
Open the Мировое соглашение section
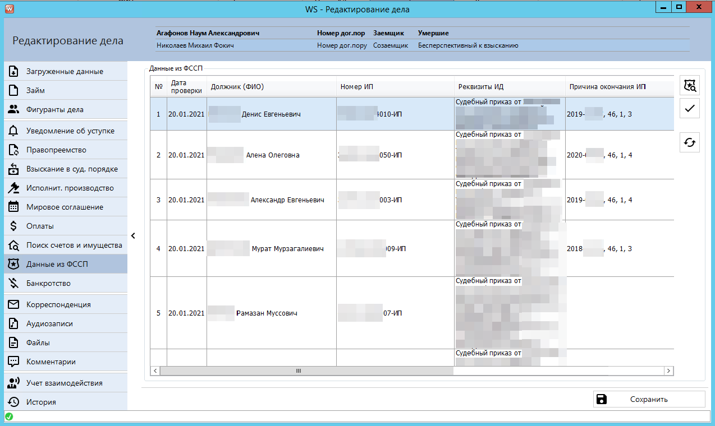click(65, 207)
